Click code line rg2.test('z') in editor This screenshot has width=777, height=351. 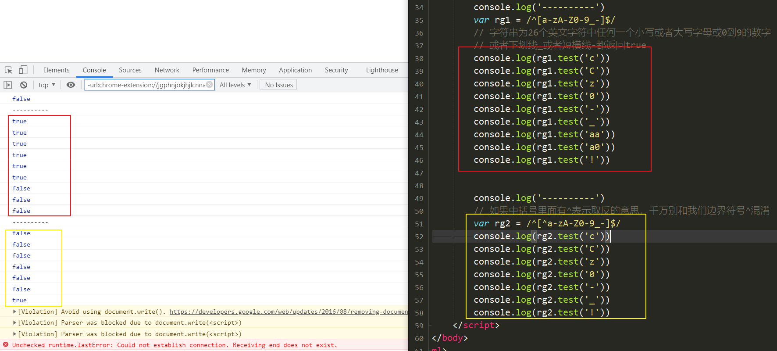click(x=542, y=262)
